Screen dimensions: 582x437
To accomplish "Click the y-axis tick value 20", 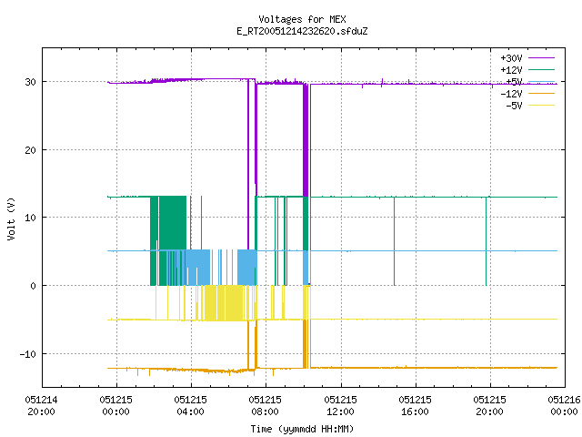I will [x=30, y=150].
